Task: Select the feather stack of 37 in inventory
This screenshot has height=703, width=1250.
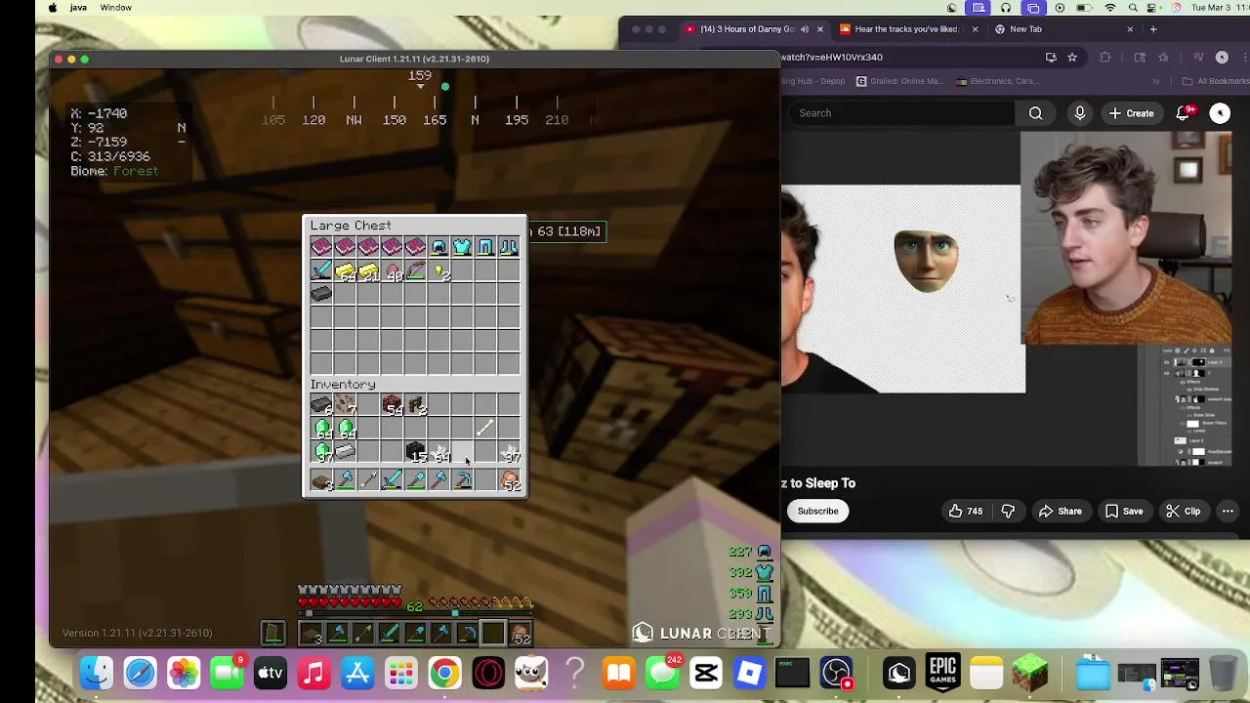Action: pyautogui.click(x=509, y=451)
